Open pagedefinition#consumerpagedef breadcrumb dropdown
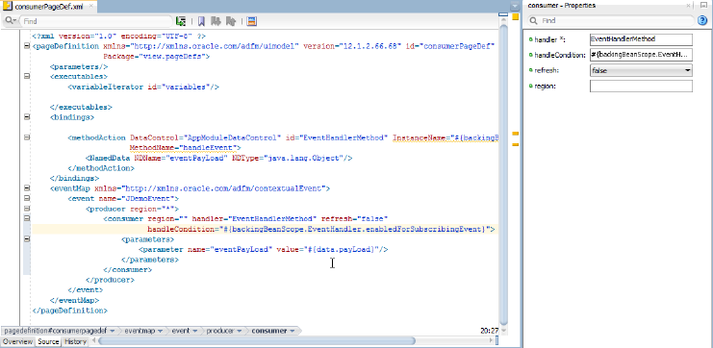The image size is (713, 348). click(112, 332)
